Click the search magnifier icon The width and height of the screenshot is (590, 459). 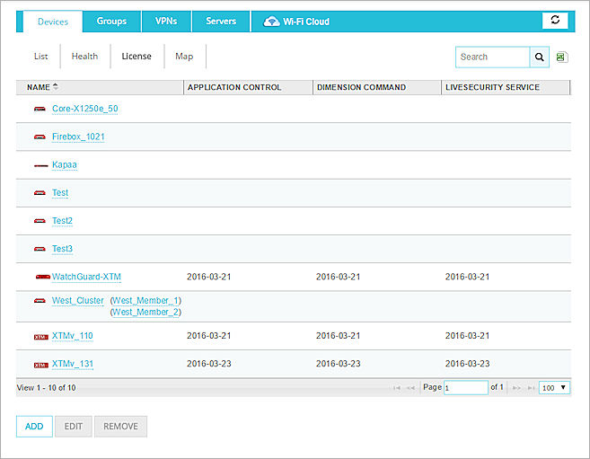point(540,57)
